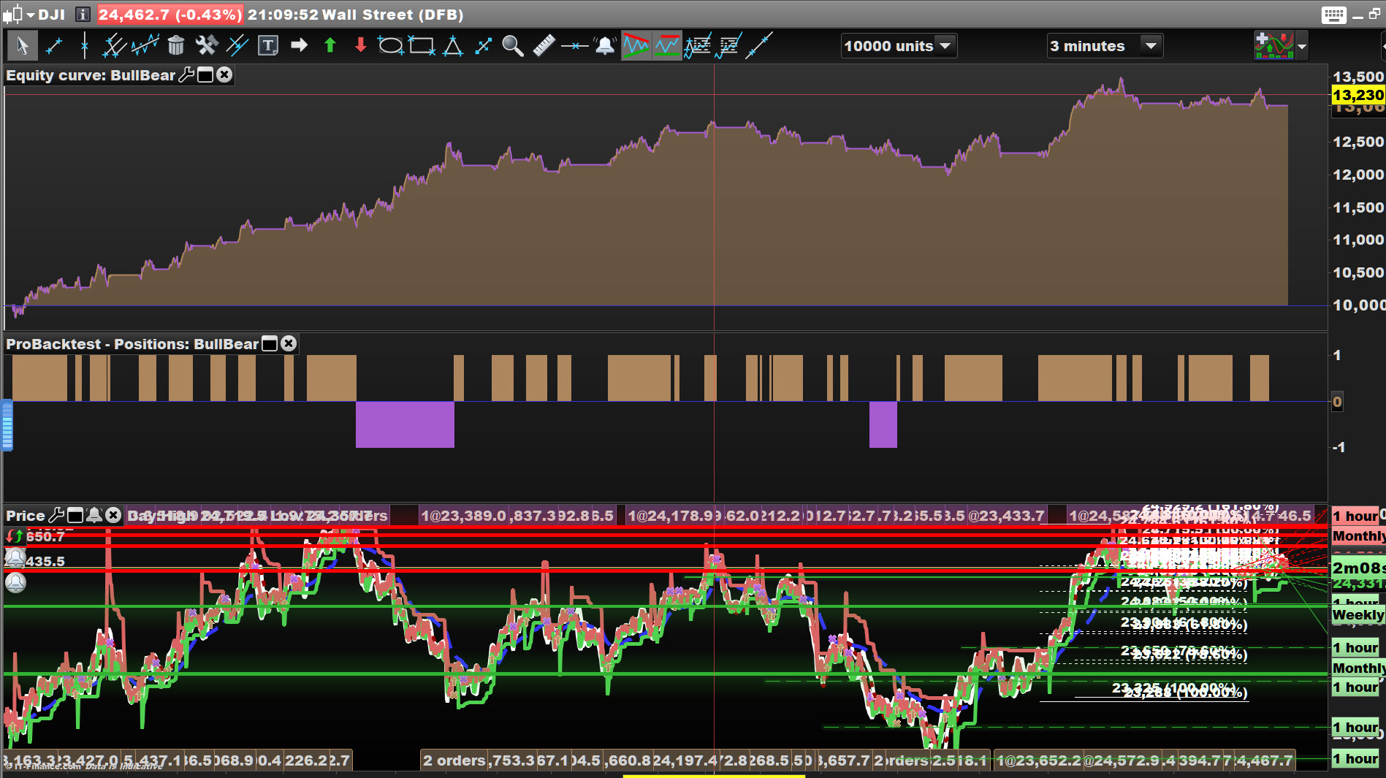
Task: Open the Price panel wrench settings
Action: click(x=56, y=515)
